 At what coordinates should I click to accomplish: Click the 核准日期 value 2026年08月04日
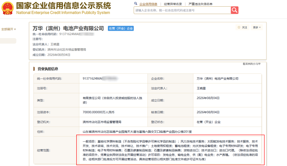[x=208, y=112]
